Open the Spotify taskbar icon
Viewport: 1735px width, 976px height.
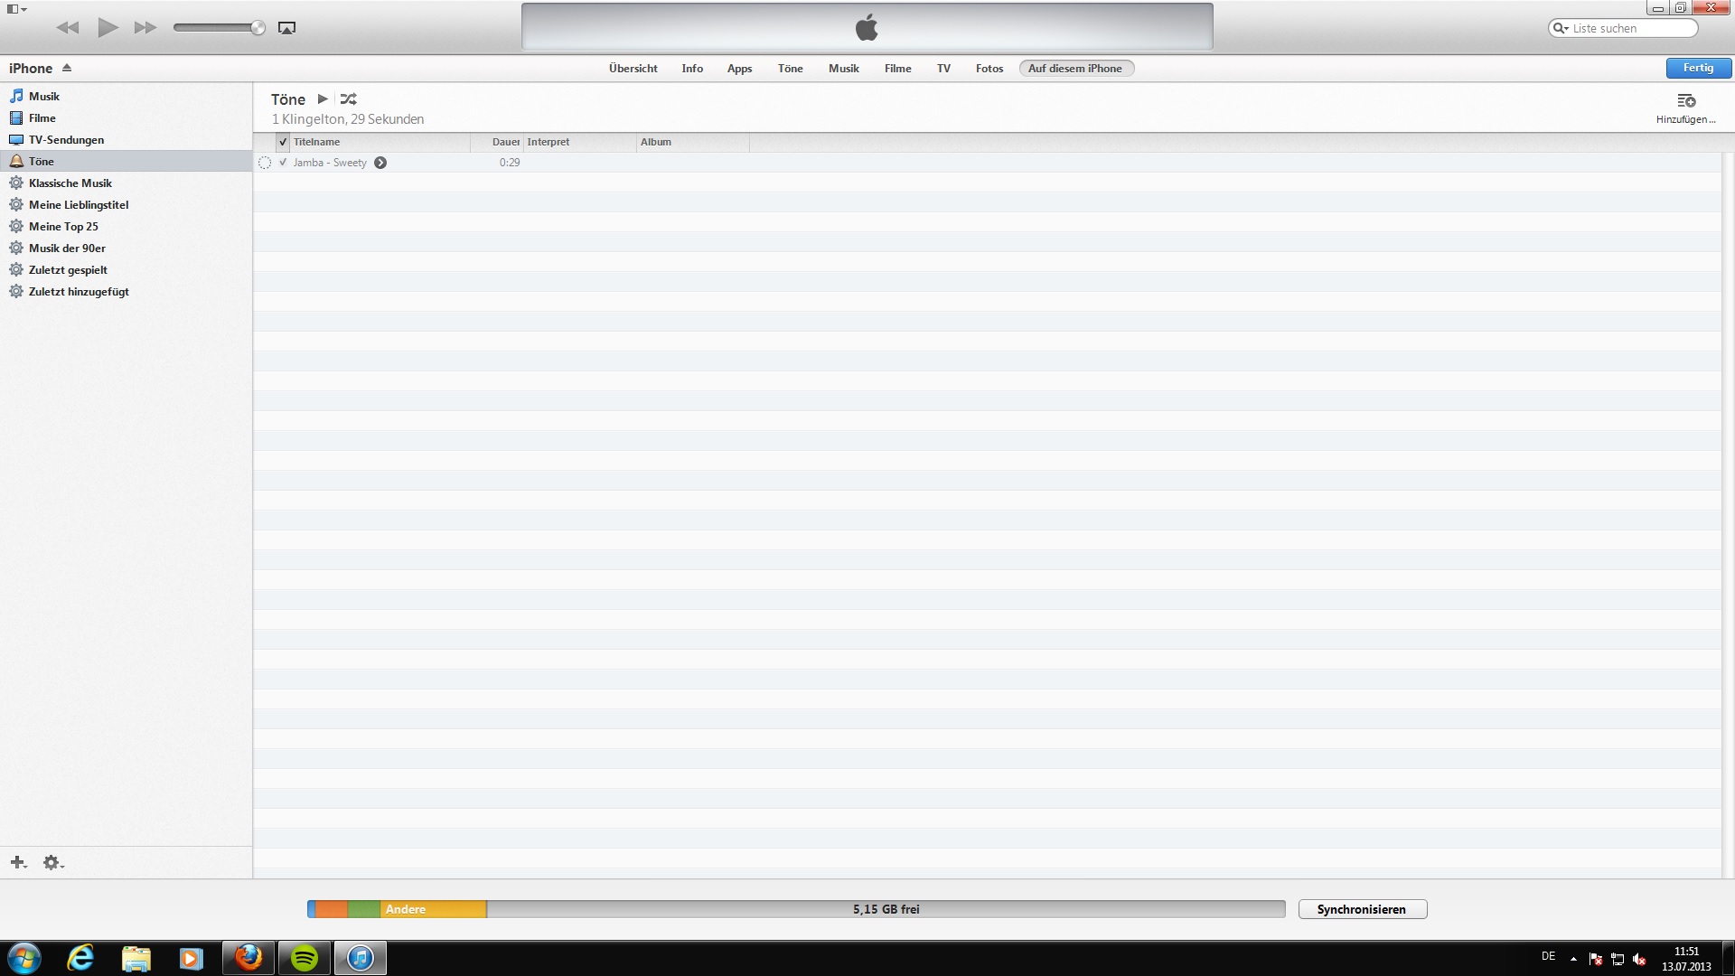(x=305, y=958)
